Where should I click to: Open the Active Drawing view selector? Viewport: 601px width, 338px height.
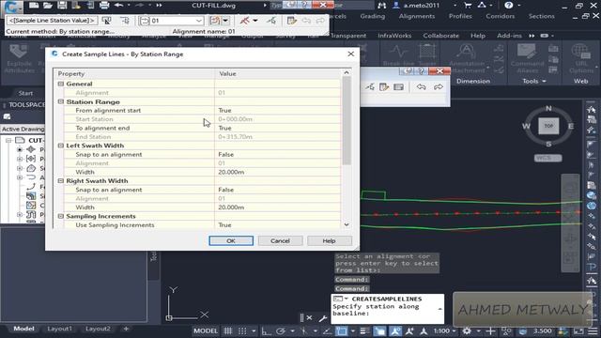23,130
